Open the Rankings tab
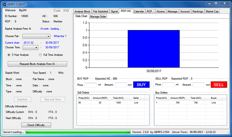232x137 pixels. click(x=198, y=12)
